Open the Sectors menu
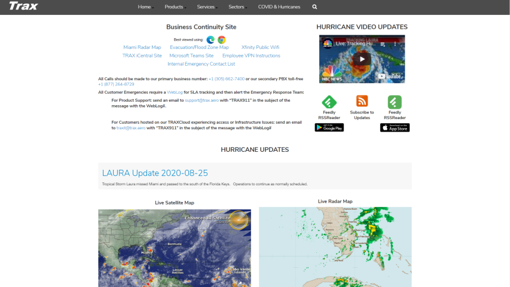This screenshot has height=287, width=510. coord(237,7)
